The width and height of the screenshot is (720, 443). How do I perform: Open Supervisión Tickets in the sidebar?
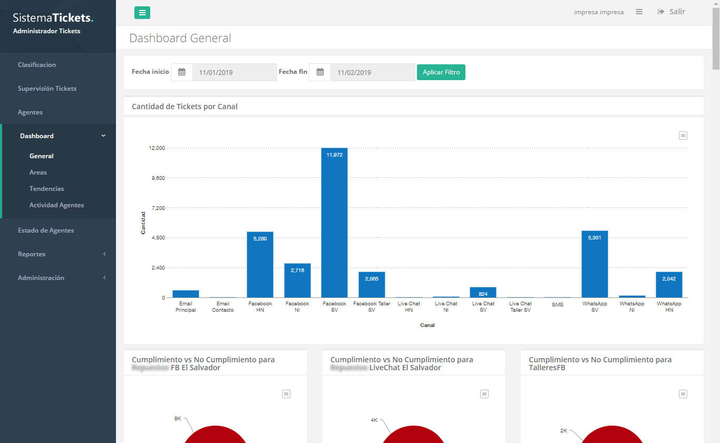click(x=47, y=88)
